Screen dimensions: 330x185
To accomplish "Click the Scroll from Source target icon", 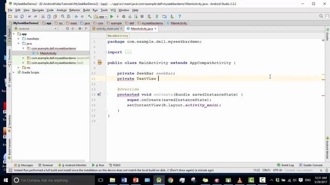I will pyautogui.click(x=68, y=29).
